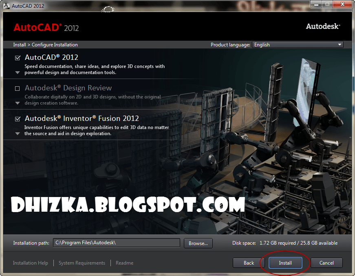This screenshot has width=355, height=276.
Task: Open Installation Help
Action: coord(30,263)
